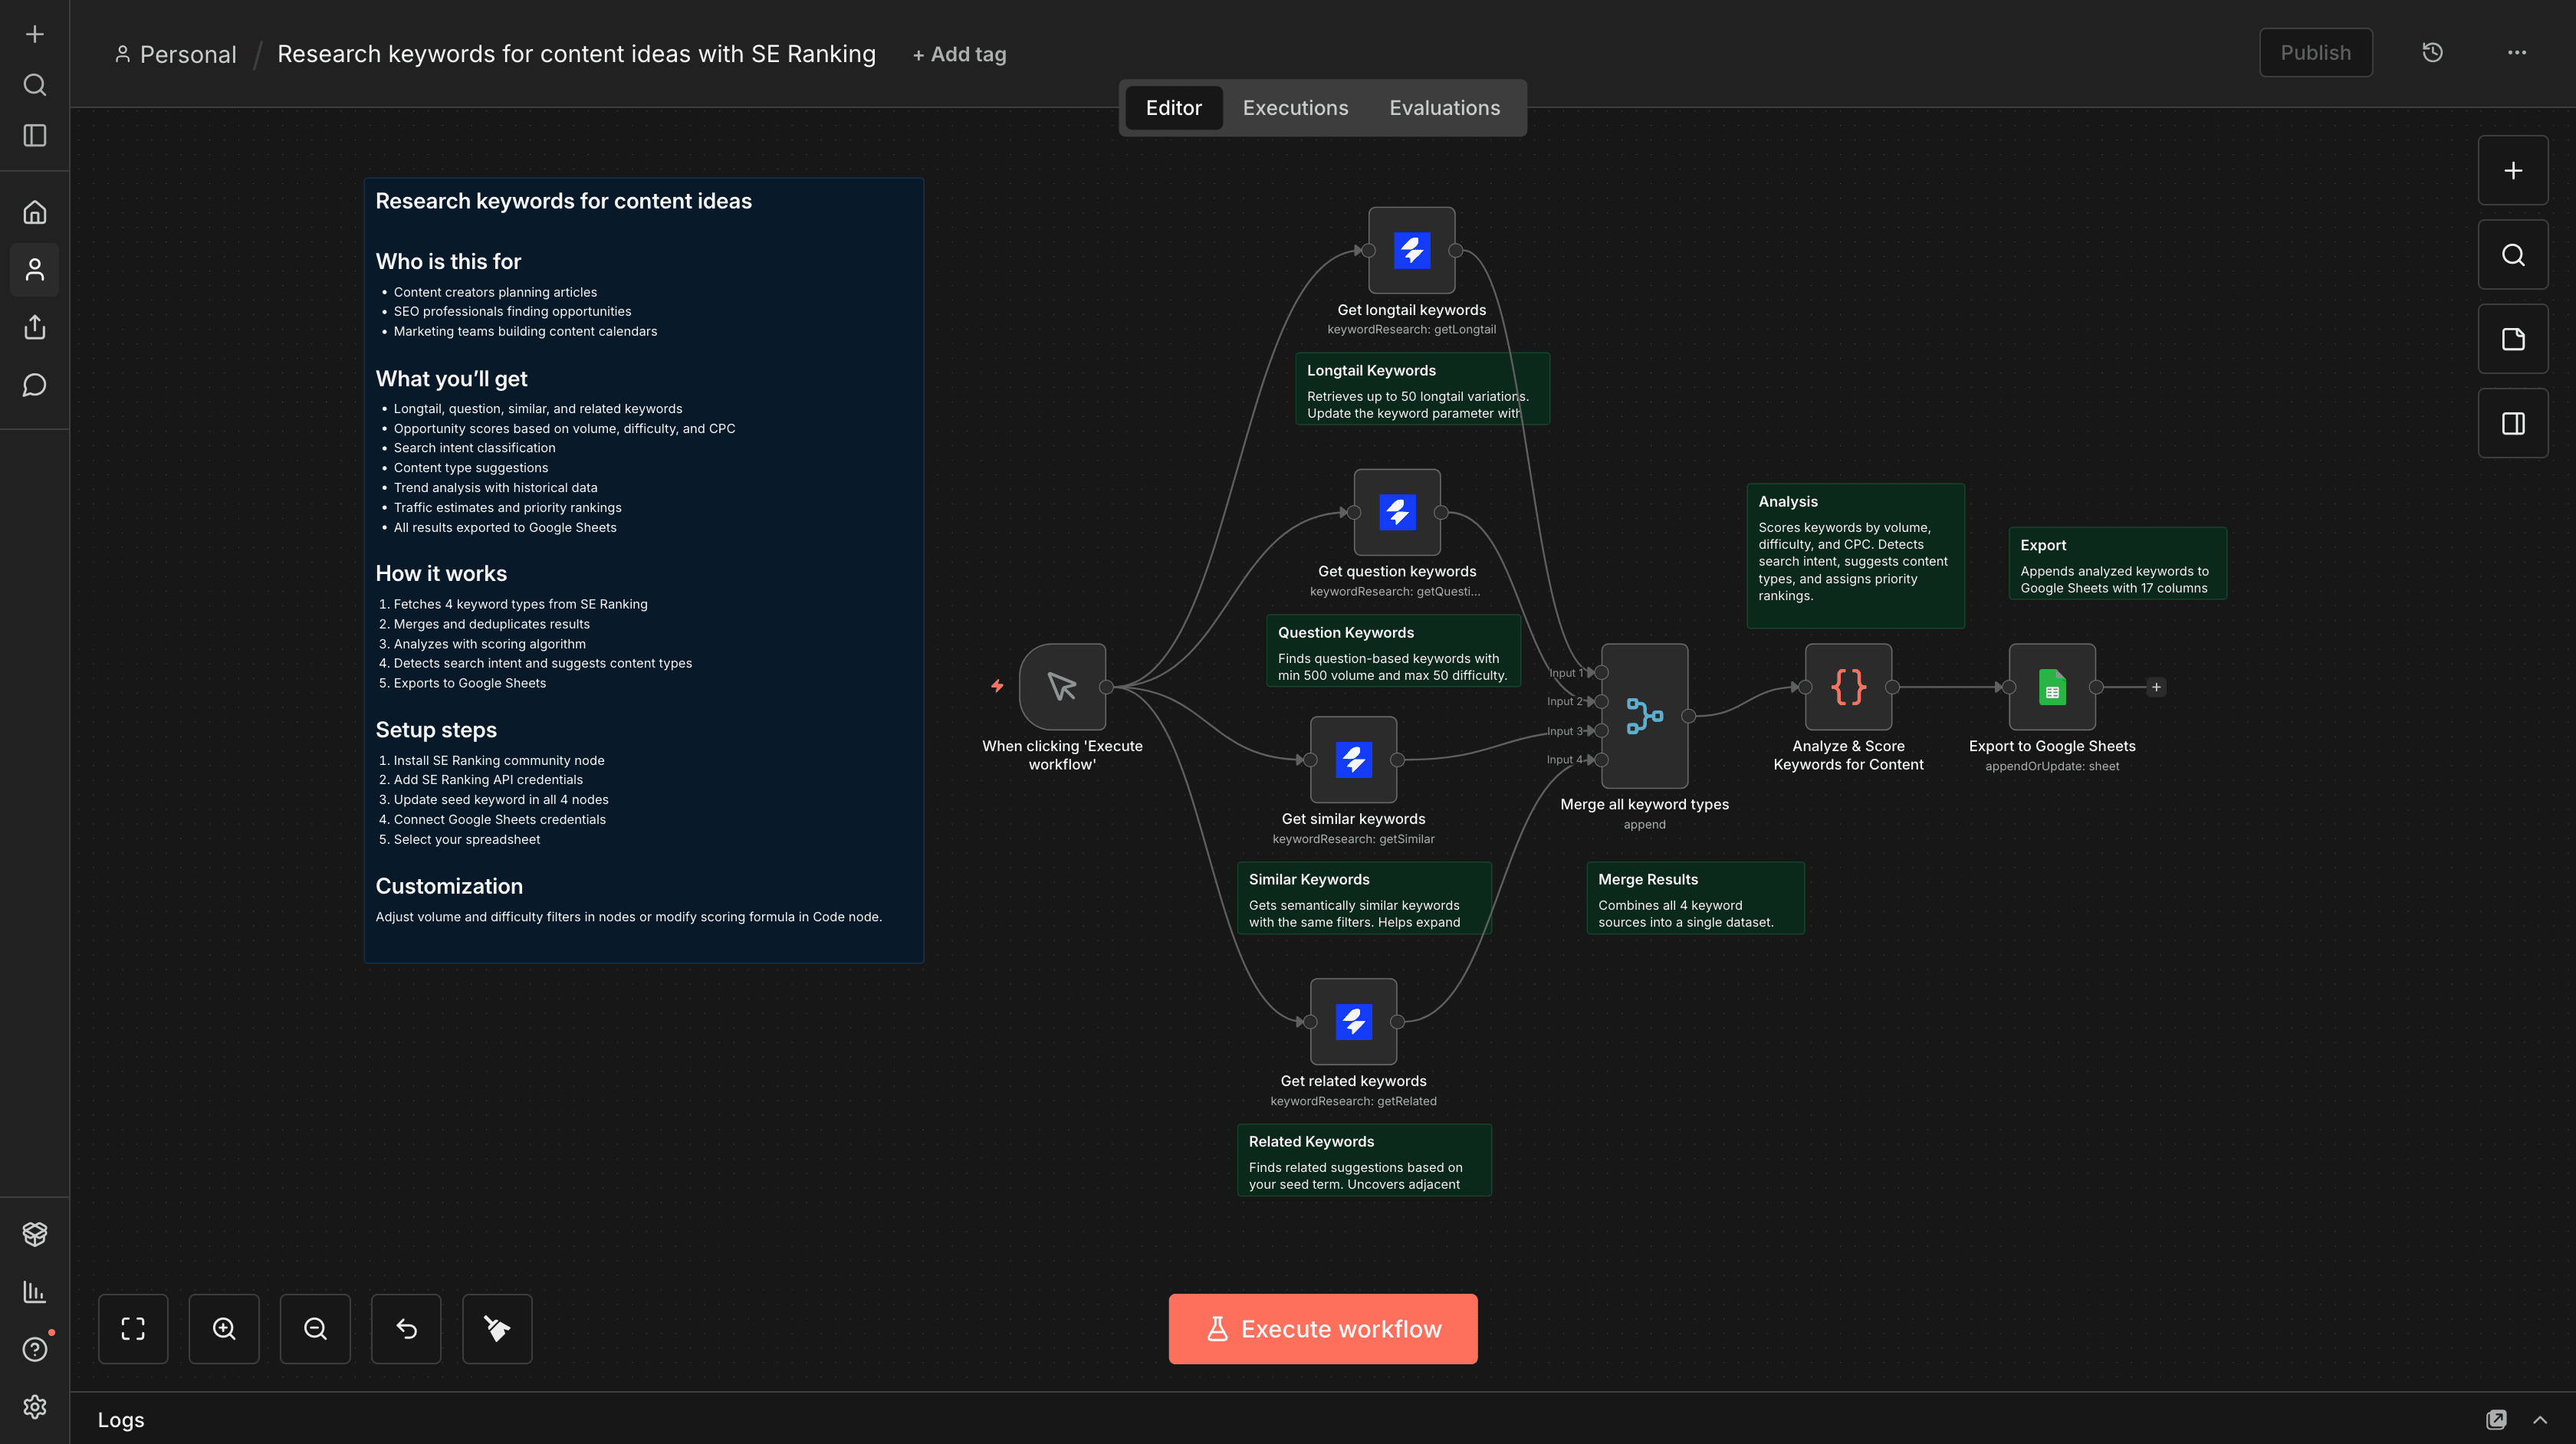
Task: Select the Analyze & Score Keywords code node
Action: coord(1847,687)
